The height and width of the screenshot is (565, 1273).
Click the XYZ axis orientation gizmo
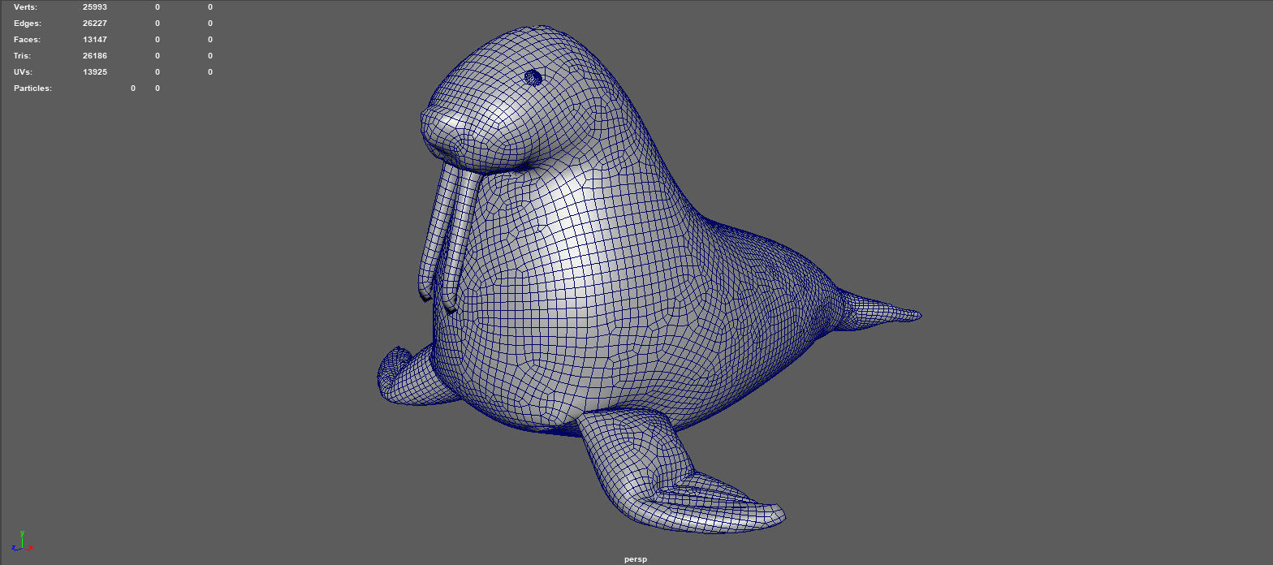(x=22, y=542)
